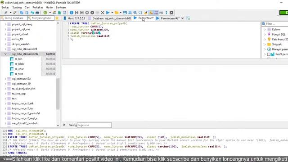Screen dimensions: 288x162
Task: Switch to the Database: sql_mhs_stkmamb202 tab
Action: coord(109,18)
